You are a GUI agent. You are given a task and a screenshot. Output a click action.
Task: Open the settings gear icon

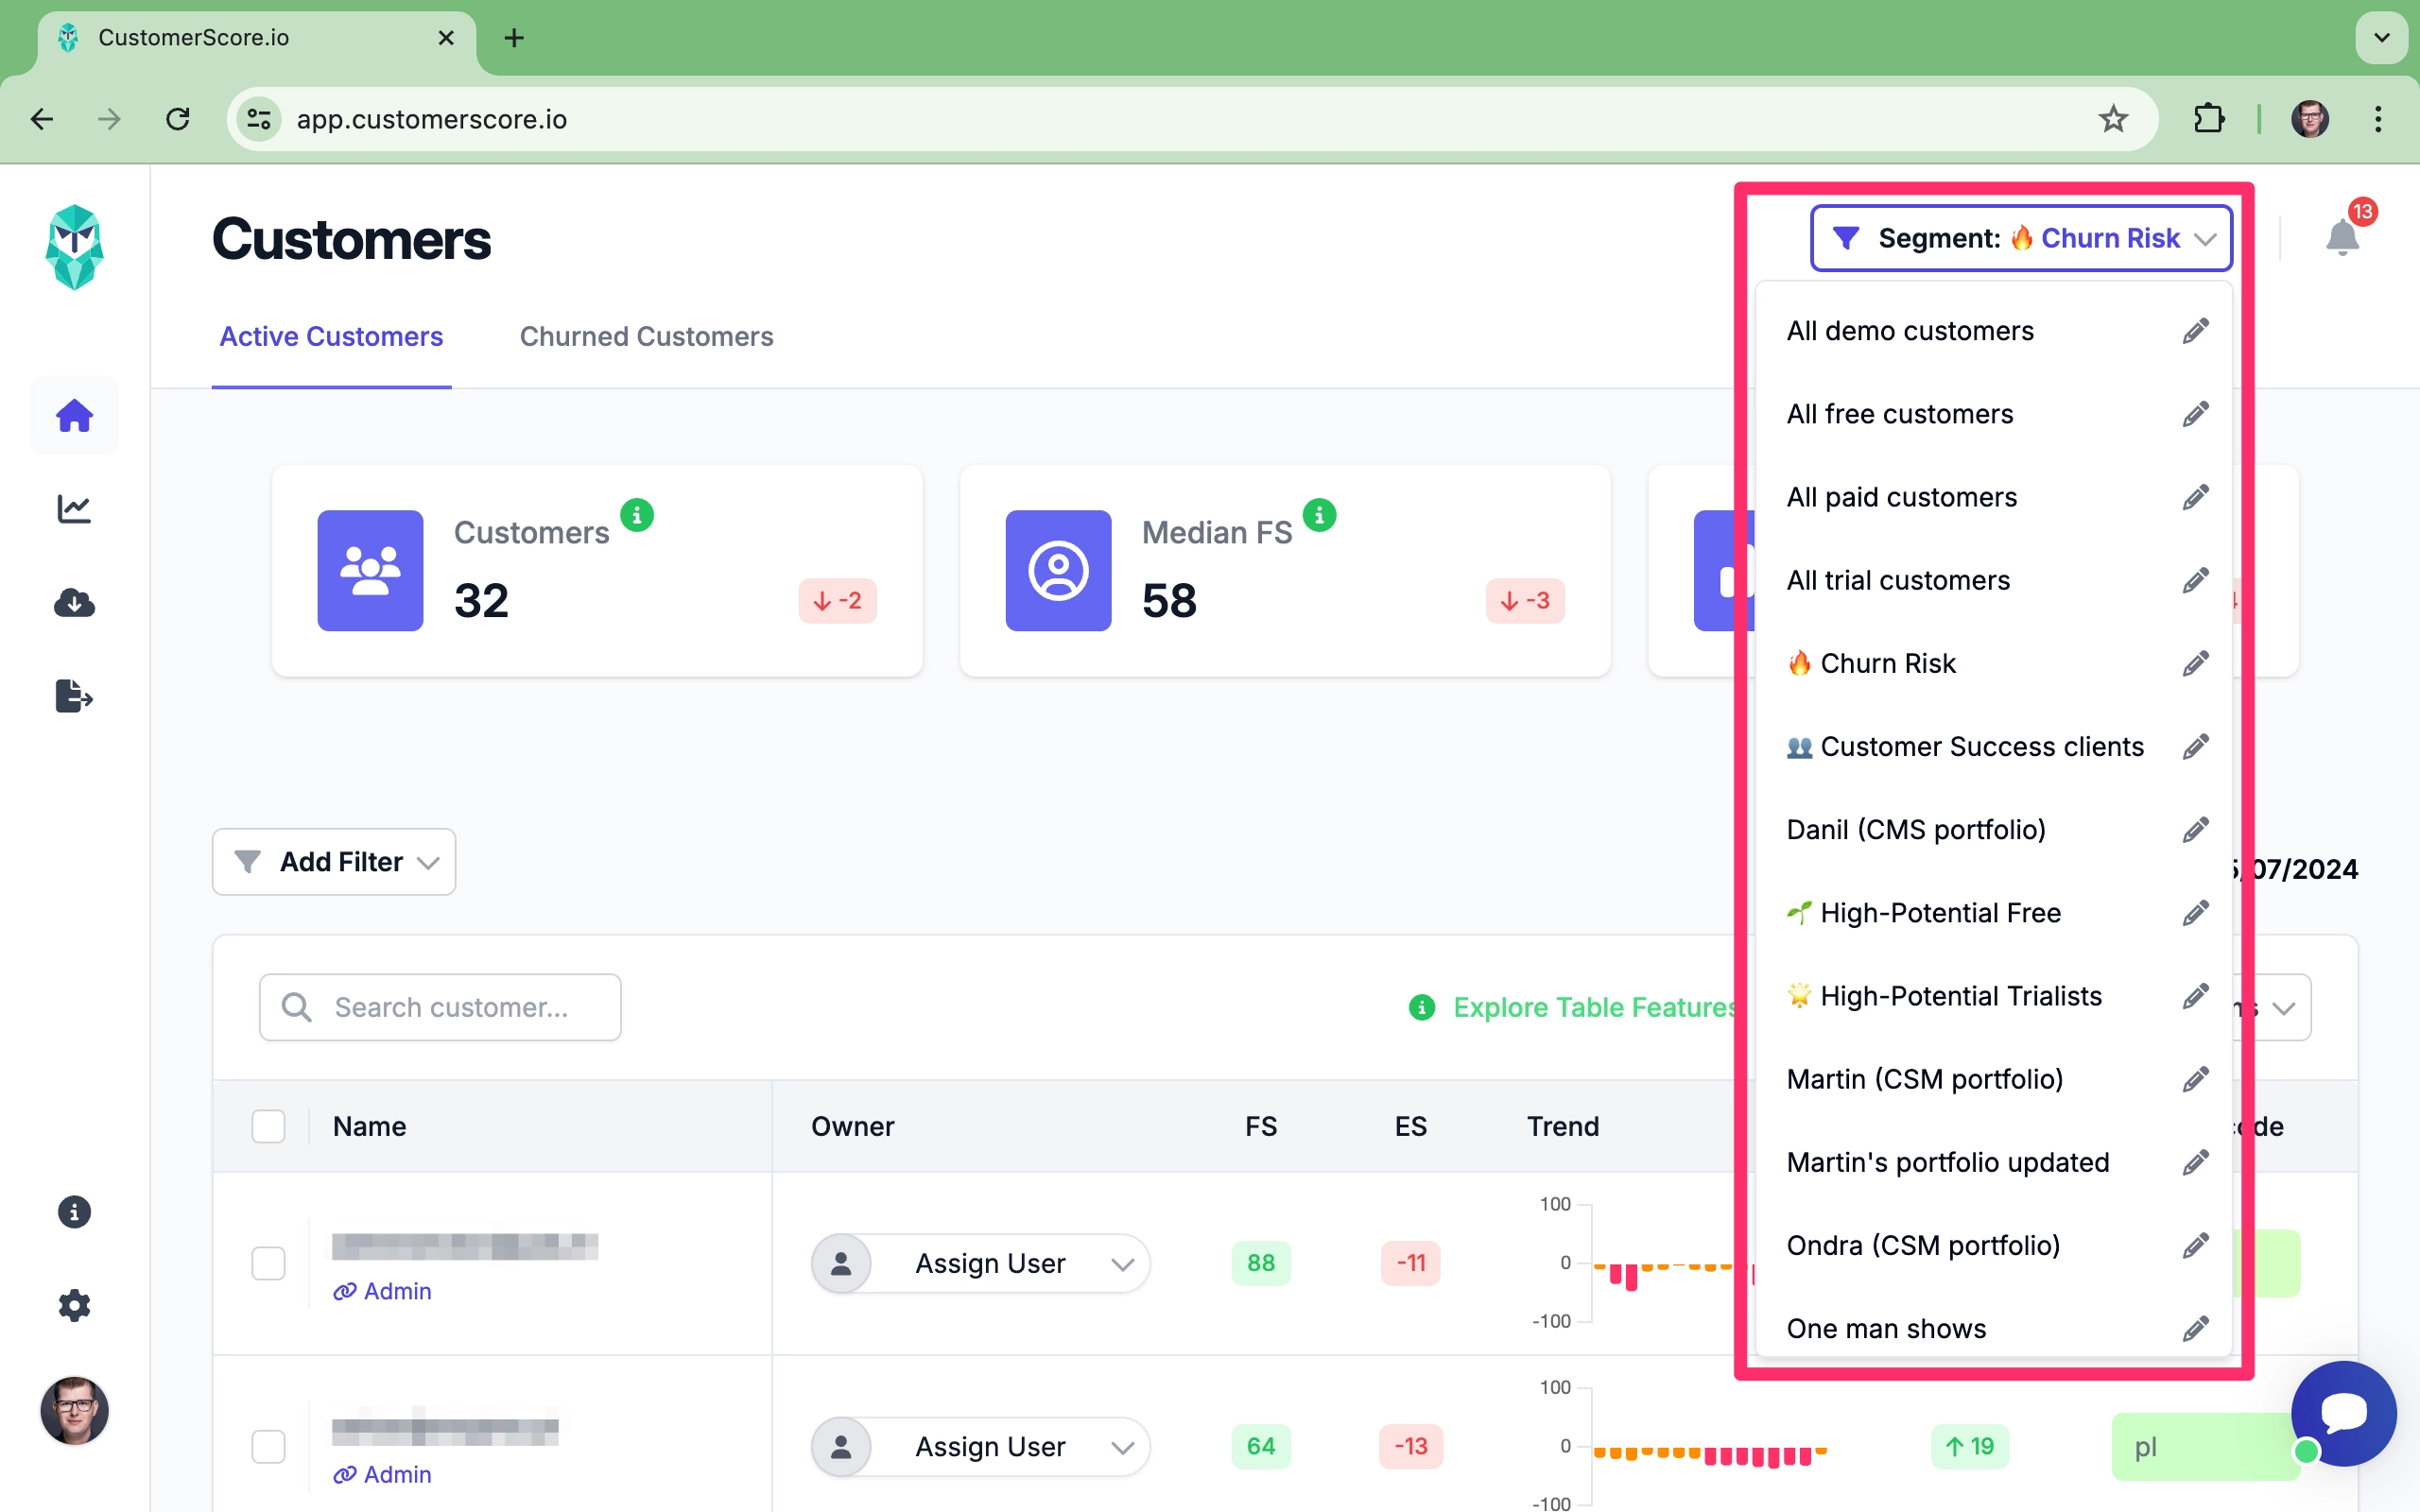[73, 1305]
